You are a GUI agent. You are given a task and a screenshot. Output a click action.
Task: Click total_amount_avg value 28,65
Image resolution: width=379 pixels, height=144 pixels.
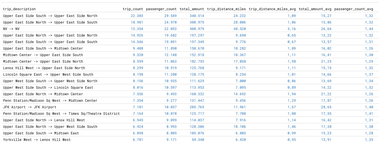coord(326,107)
